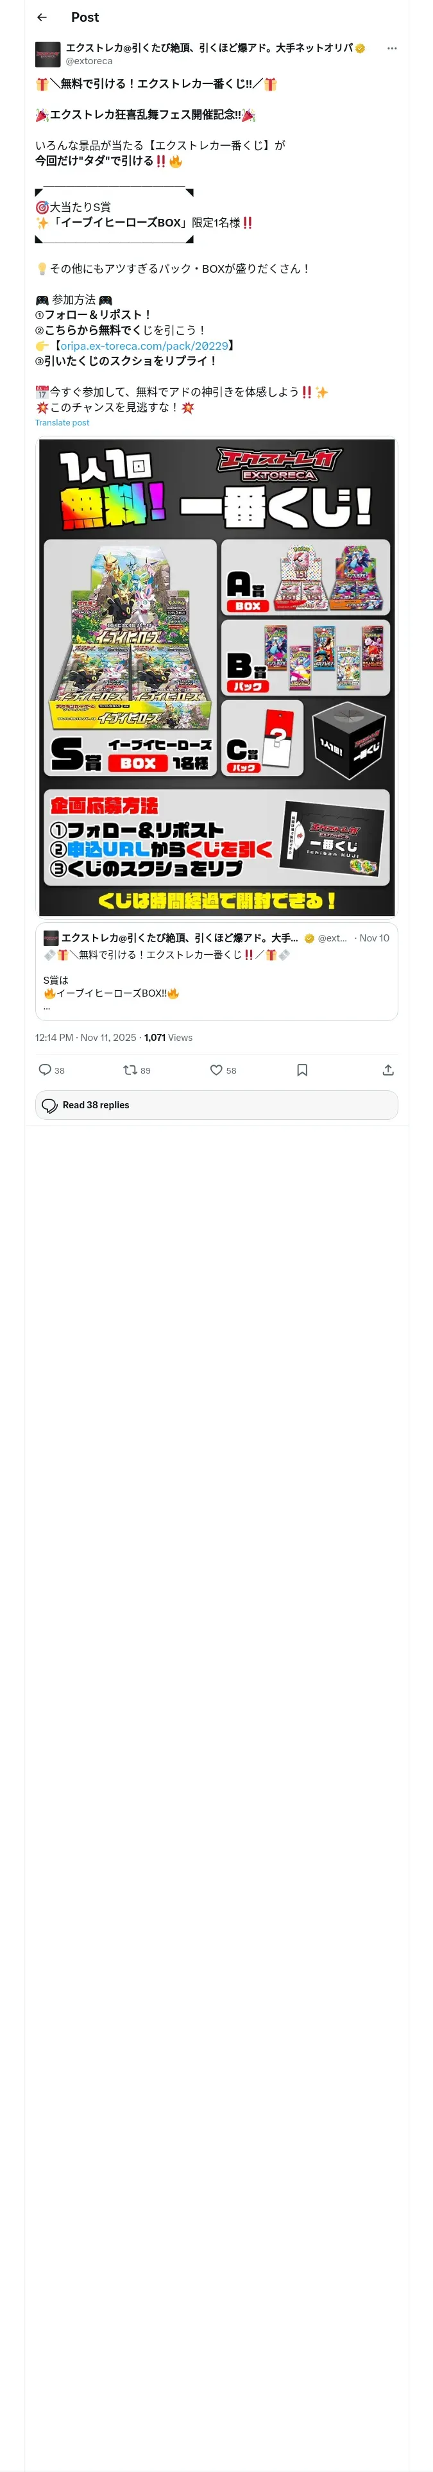
Task: Click the @extoreca handle
Action: point(89,60)
